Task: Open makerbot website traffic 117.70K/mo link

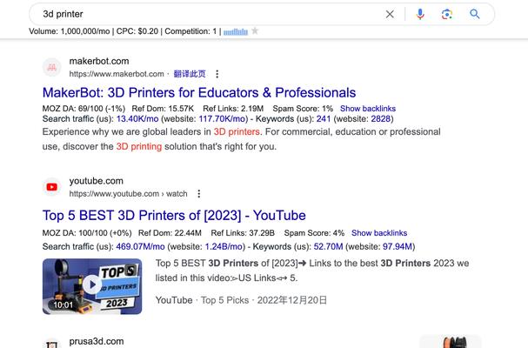Action: pos(222,119)
